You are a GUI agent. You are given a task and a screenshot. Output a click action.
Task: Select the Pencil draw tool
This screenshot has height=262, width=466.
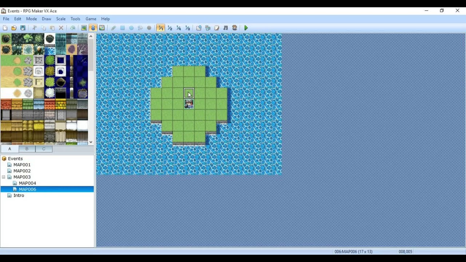click(114, 28)
